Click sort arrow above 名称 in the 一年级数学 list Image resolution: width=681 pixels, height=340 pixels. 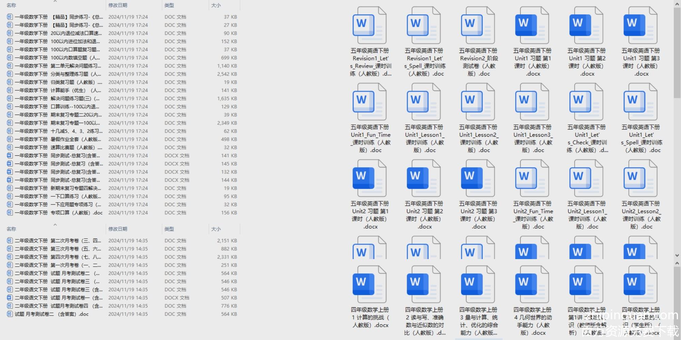(x=55, y=2)
